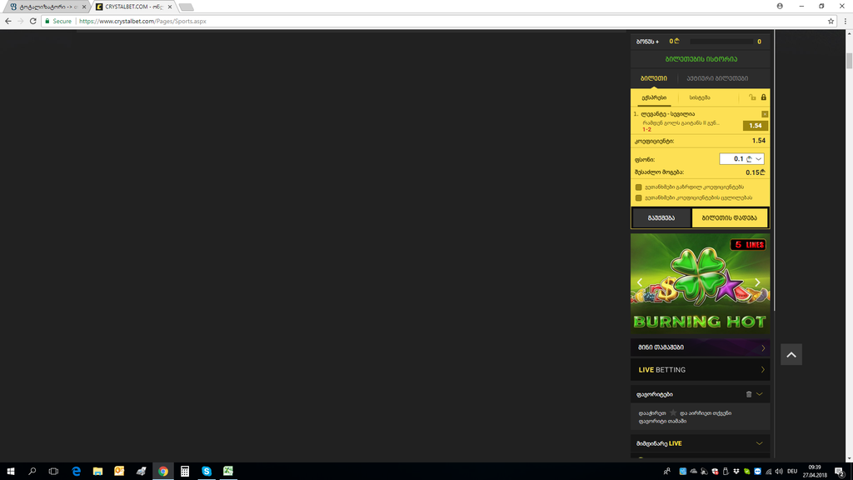This screenshot has height=480, width=853.
Task: Click the Dropbox icon in system tray
Action: pyautogui.click(x=736, y=472)
